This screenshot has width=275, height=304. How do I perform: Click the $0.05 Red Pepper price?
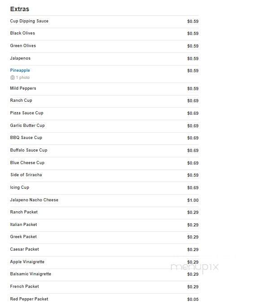[x=193, y=300]
